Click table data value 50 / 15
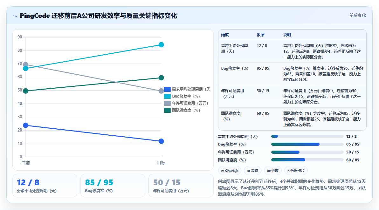 (263, 91)
